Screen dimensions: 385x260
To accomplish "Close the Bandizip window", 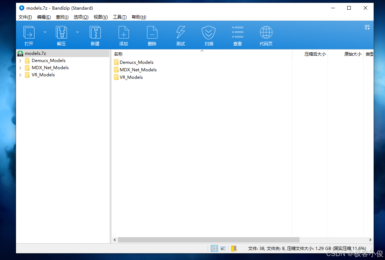I will pyautogui.click(x=365, y=8).
